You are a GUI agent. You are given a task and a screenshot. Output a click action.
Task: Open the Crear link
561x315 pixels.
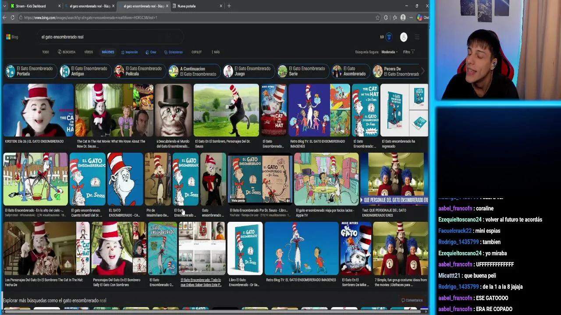(x=151, y=52)
